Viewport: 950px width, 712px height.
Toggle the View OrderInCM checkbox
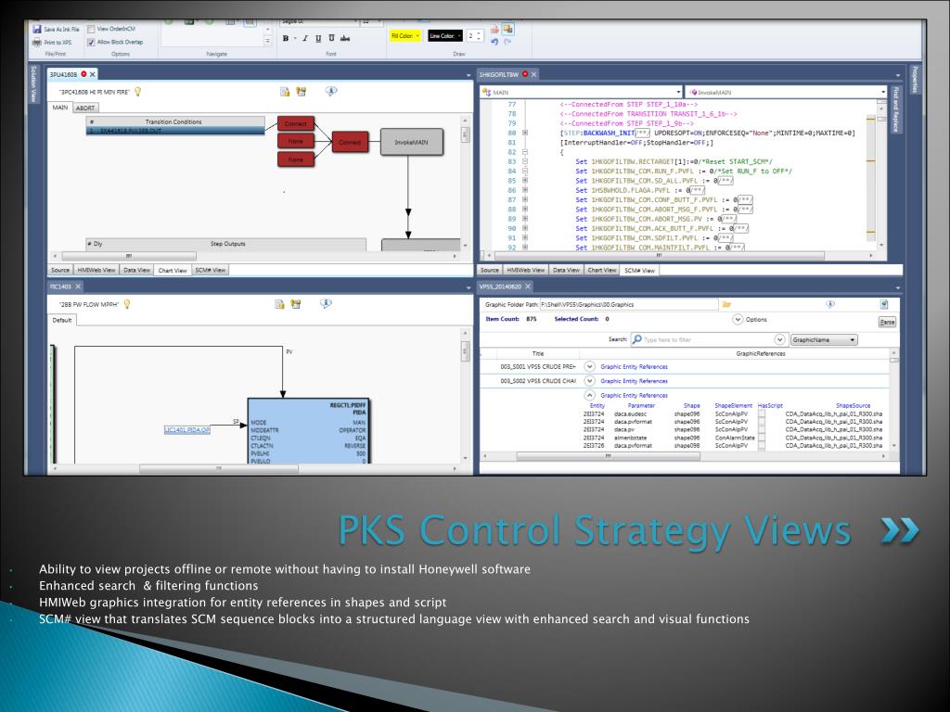(x=91, y=29)
